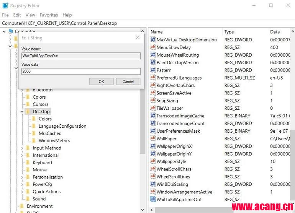Open the Edit menu

pyautogui.click(x=17, y=15)
